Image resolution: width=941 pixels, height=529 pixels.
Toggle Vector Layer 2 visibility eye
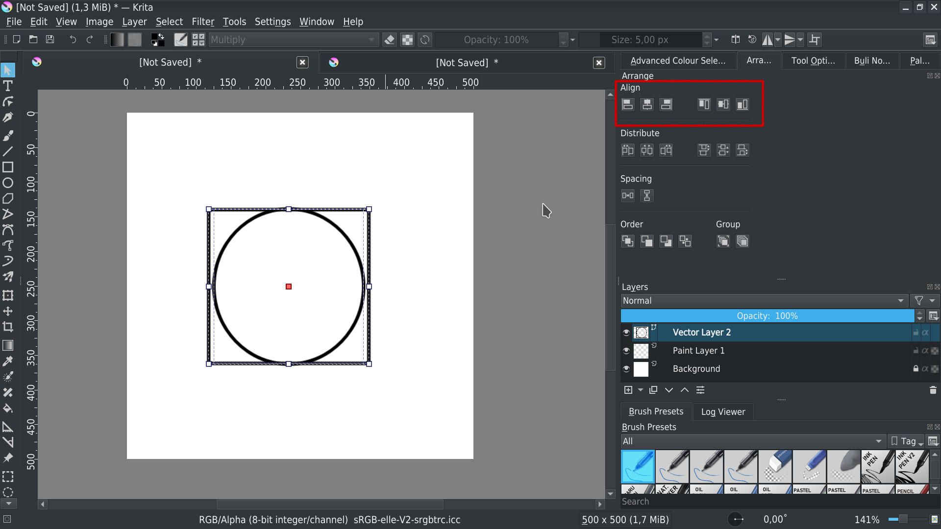tap(626, 333)
